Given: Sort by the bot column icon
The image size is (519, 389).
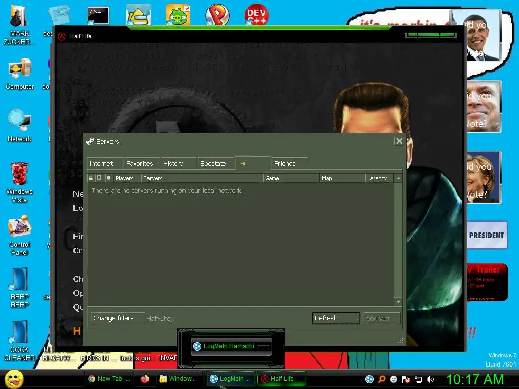Looking at the screenshot, I should (99, 178).
